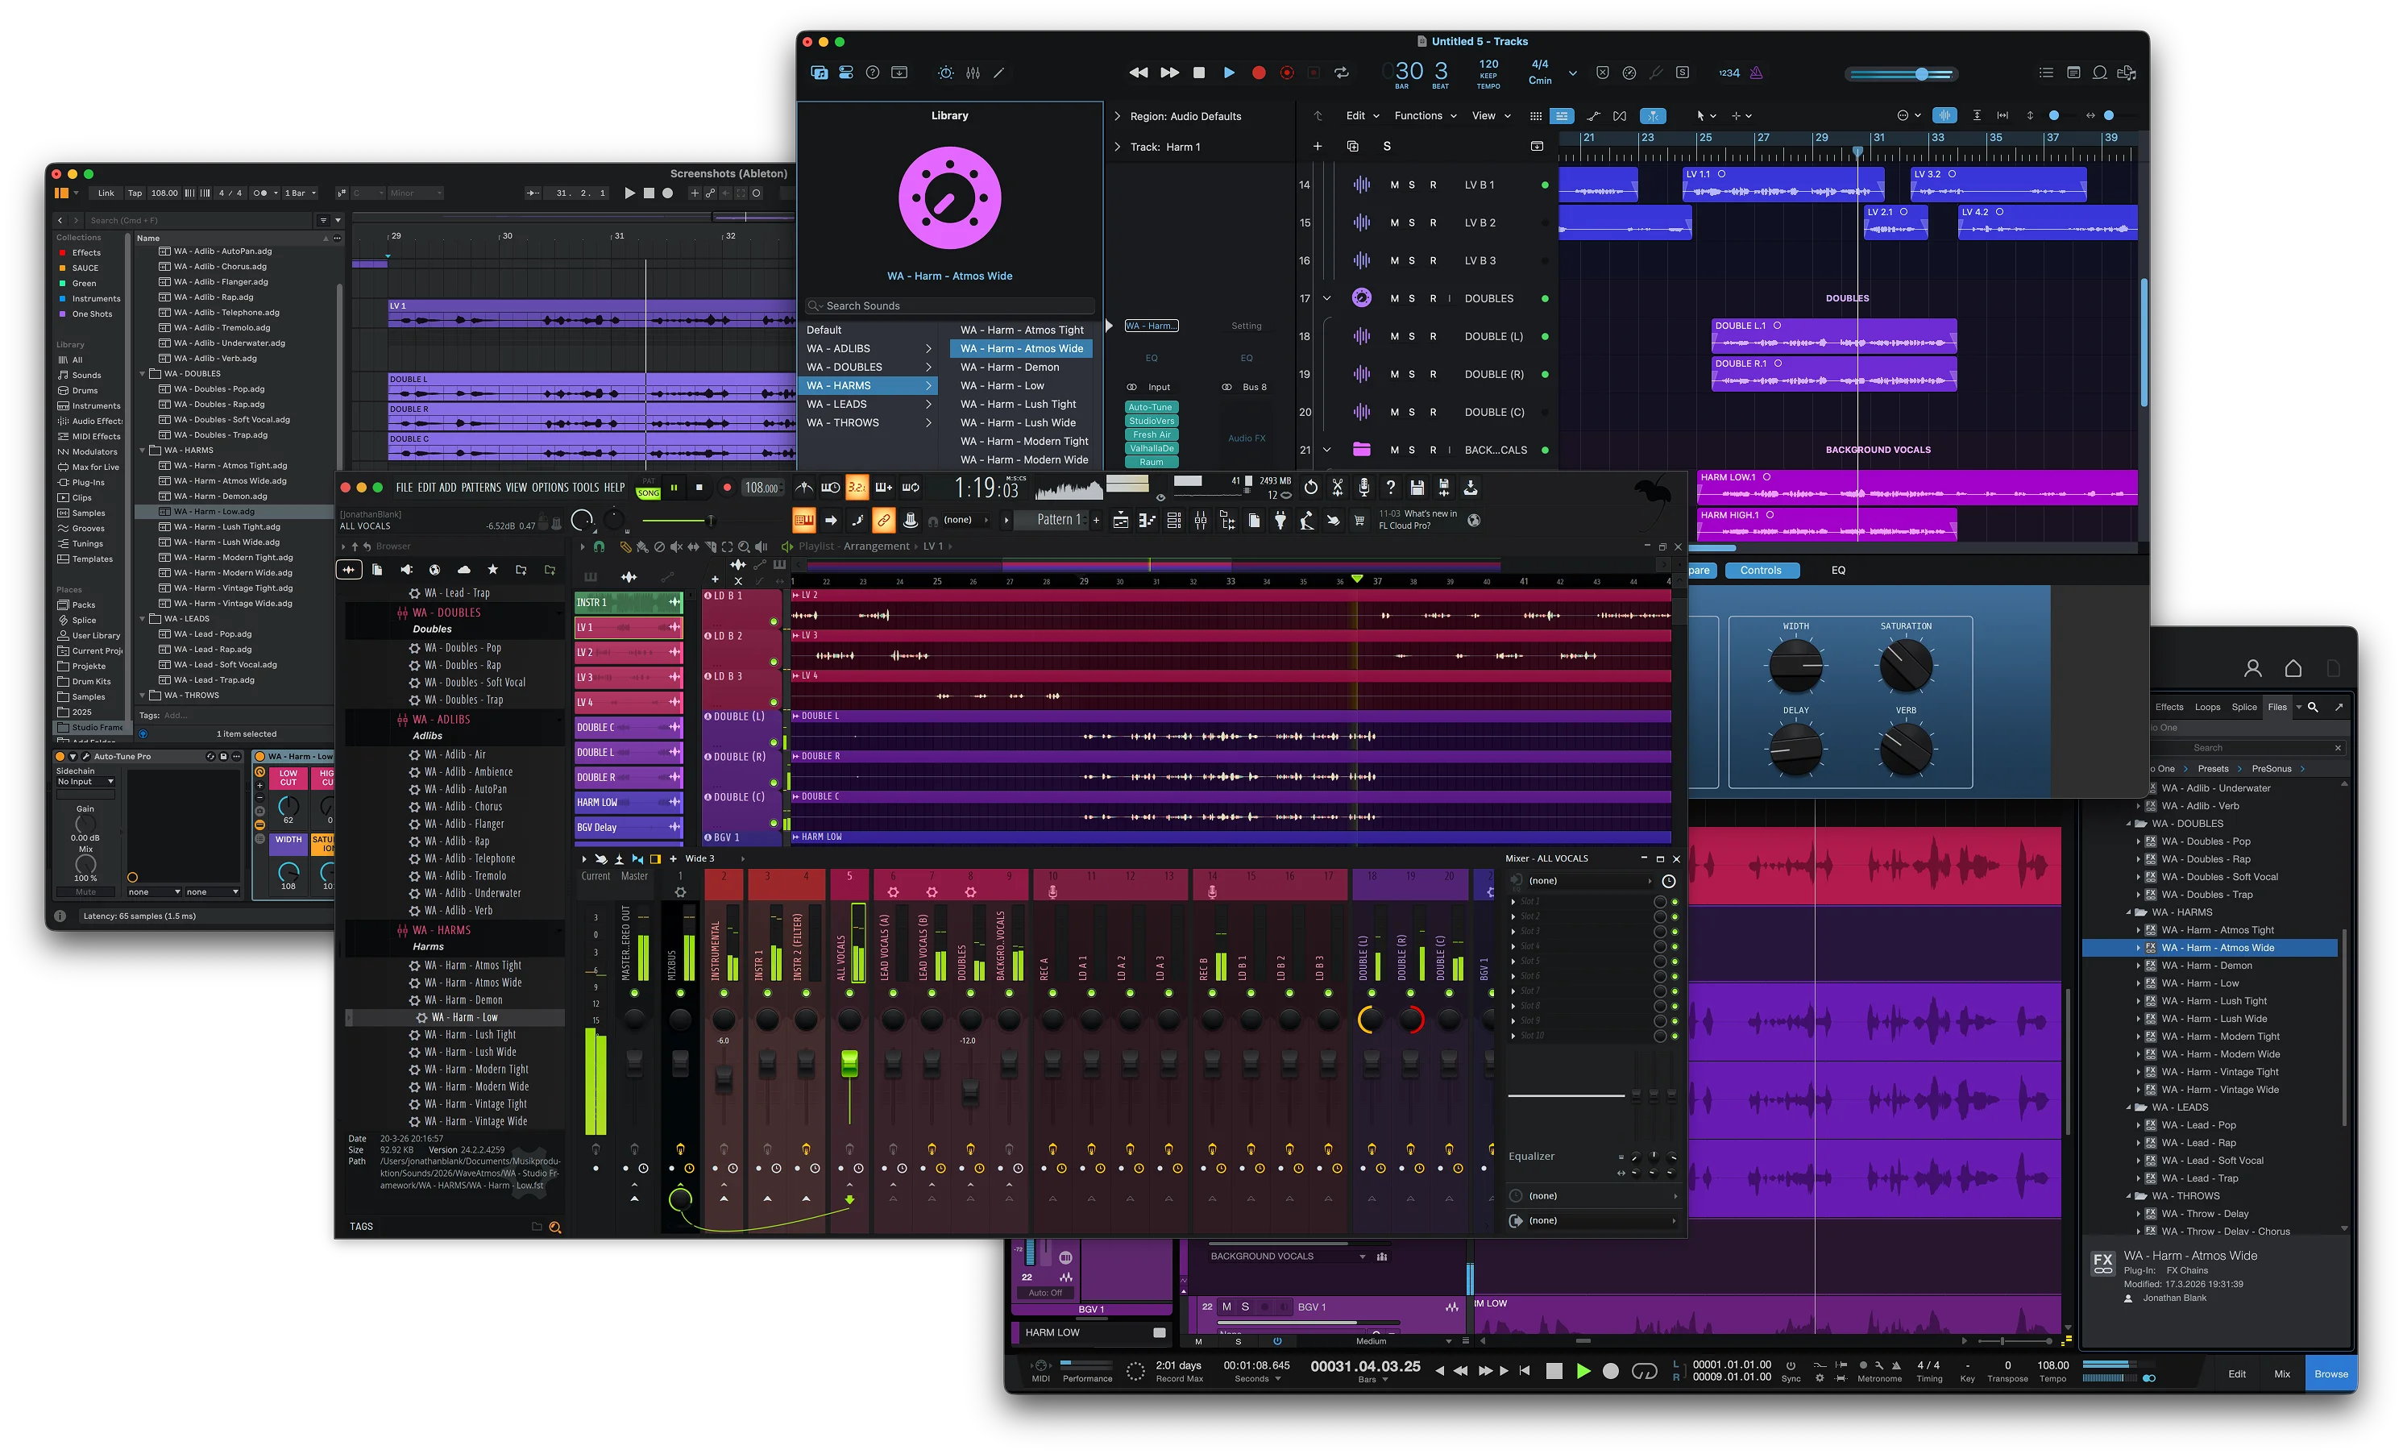Open Logic's Functions menu

(x=1425, y=115)
